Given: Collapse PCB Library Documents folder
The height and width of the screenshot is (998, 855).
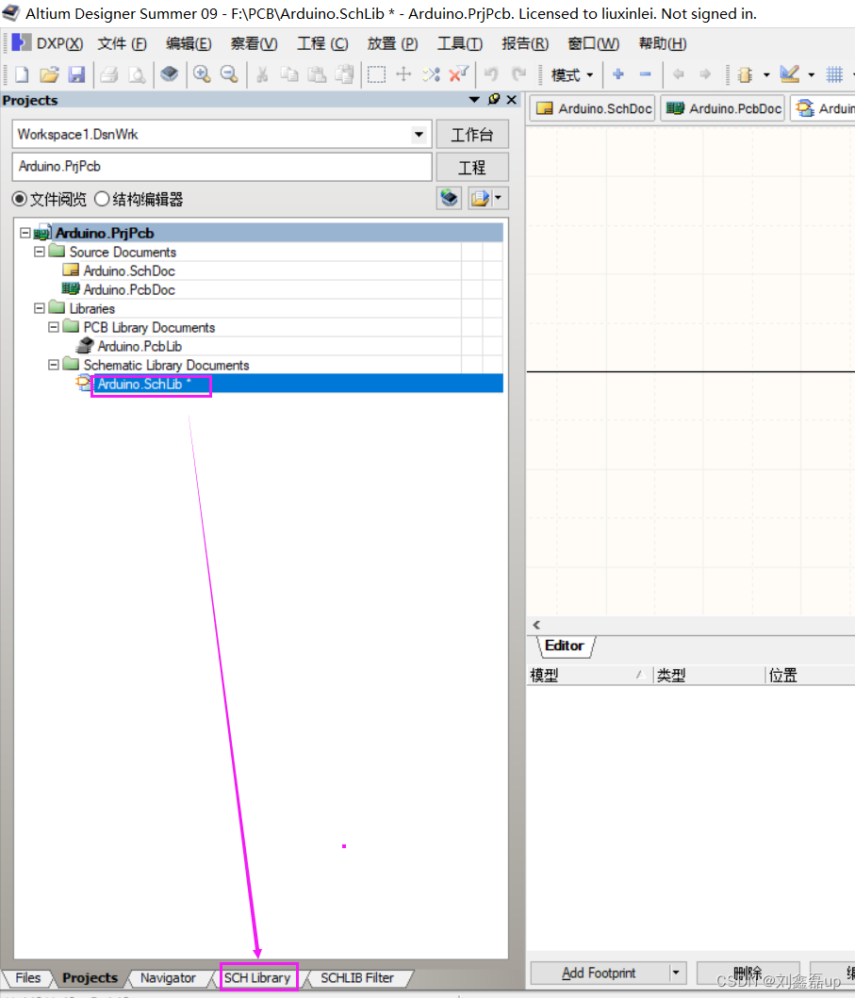Looking at the screenshot, I should (54, 327).
